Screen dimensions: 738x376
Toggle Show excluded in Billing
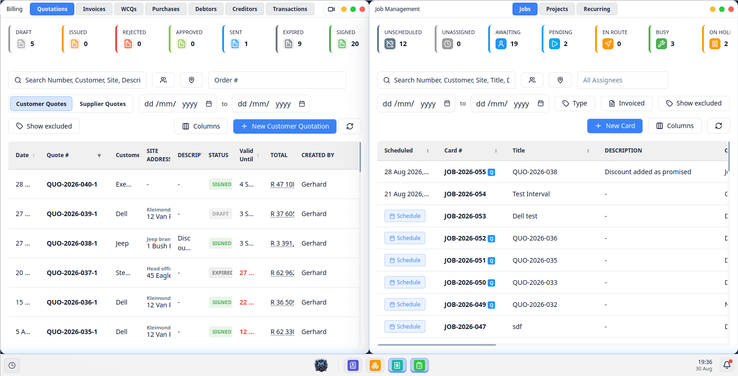pyautogui.click(x=44, y=126)
